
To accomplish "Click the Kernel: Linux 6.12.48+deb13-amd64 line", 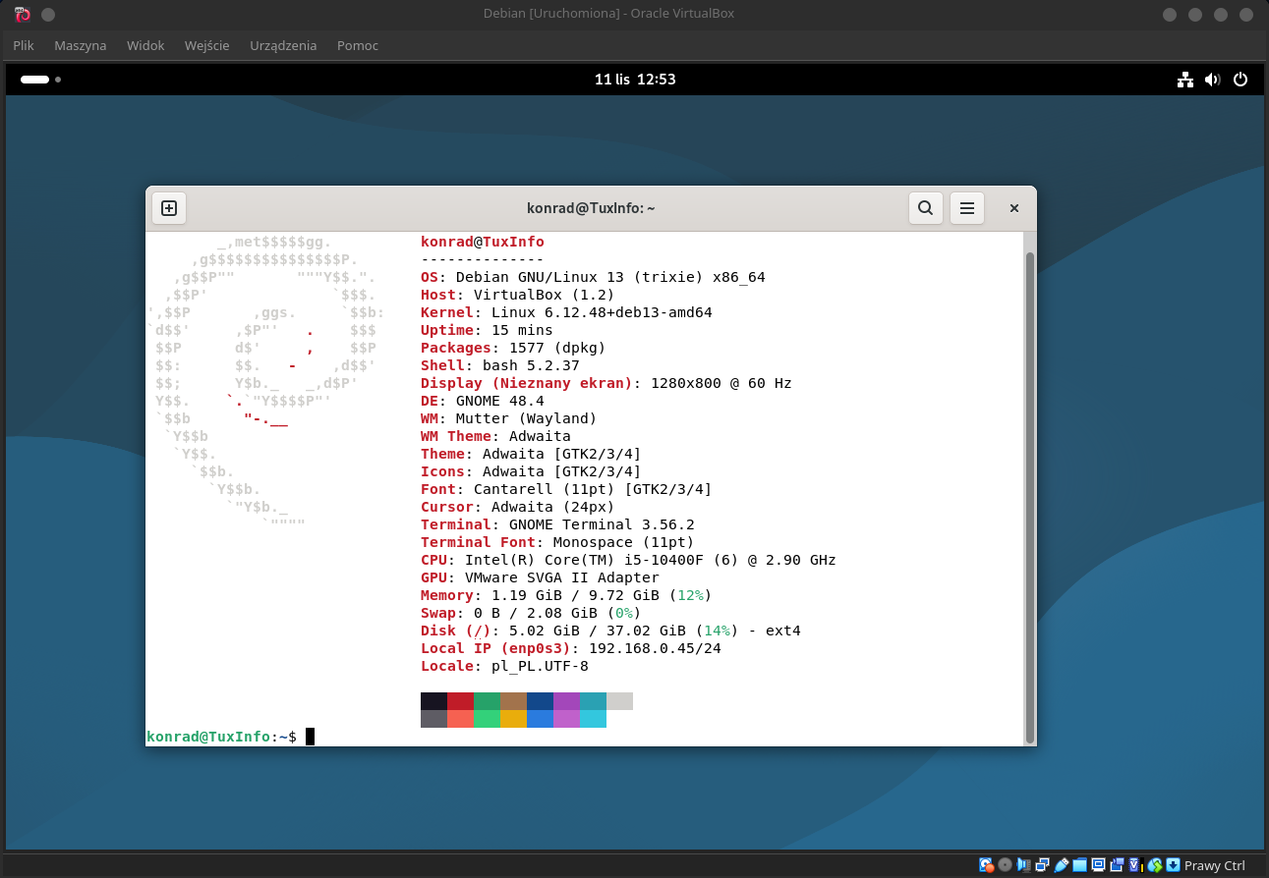I will point(566,312).
